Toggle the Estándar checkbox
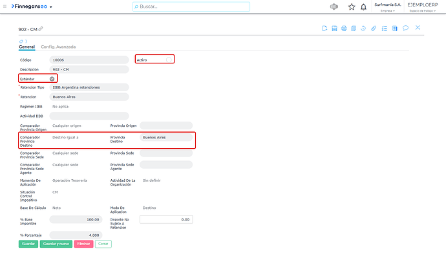The height and width of the screenshot is (260, 446). 52,79
